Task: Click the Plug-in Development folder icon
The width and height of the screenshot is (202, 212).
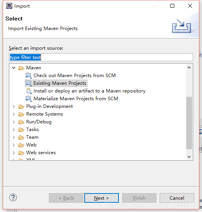Action: (21, 106)
